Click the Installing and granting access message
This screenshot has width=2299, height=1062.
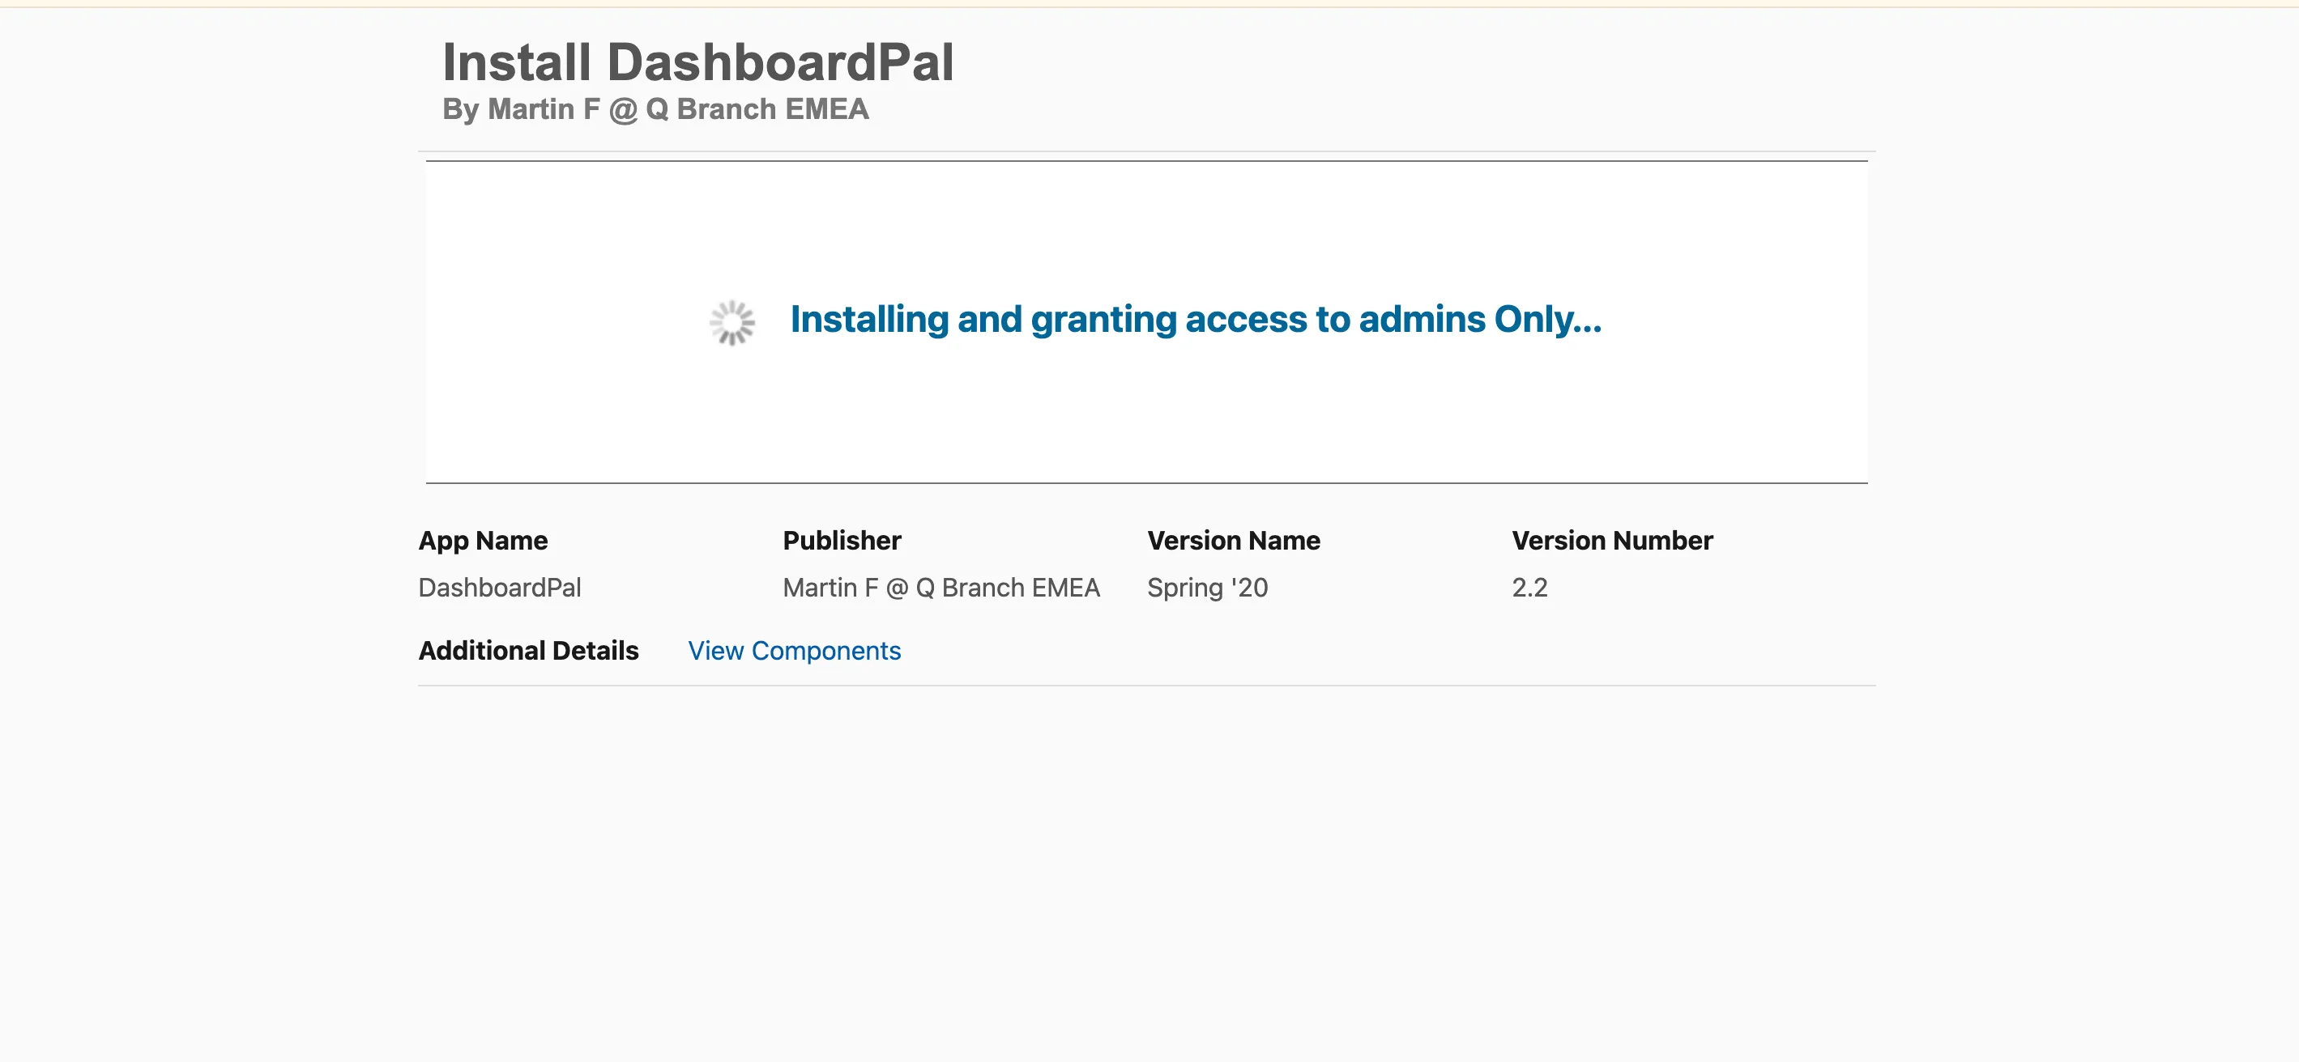1195,319
